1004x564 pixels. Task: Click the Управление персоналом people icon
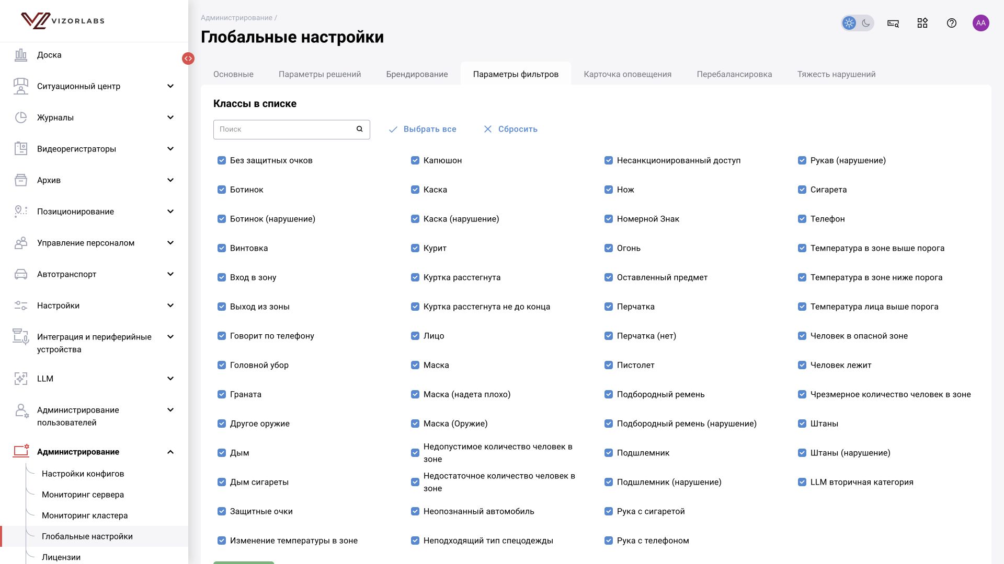tap(21, 243)
